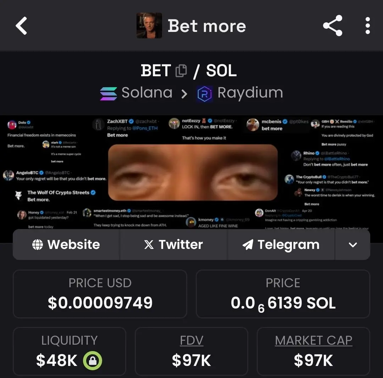Open the Twitter link
Image resolution: width=383 pixels, height=378 pixels.
tap(174, 244)
